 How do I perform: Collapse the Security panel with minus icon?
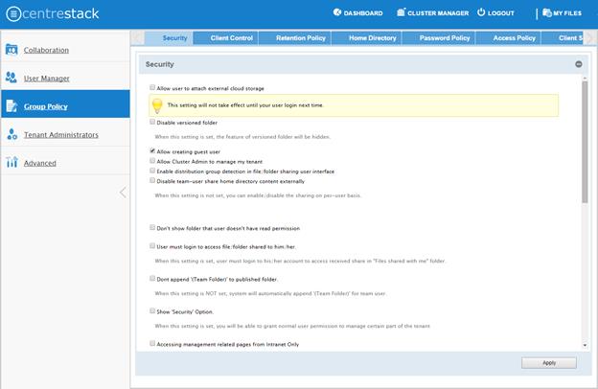click(x=579, y=64)
